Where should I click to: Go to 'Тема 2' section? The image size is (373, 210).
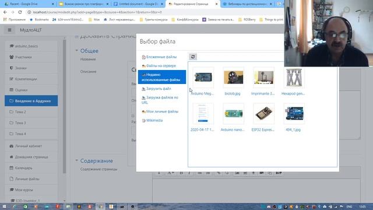tap(31, 111)
